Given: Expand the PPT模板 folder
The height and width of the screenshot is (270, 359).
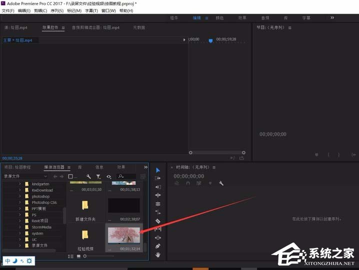Looking at the screenshot, I should click(x=19, y=209).
